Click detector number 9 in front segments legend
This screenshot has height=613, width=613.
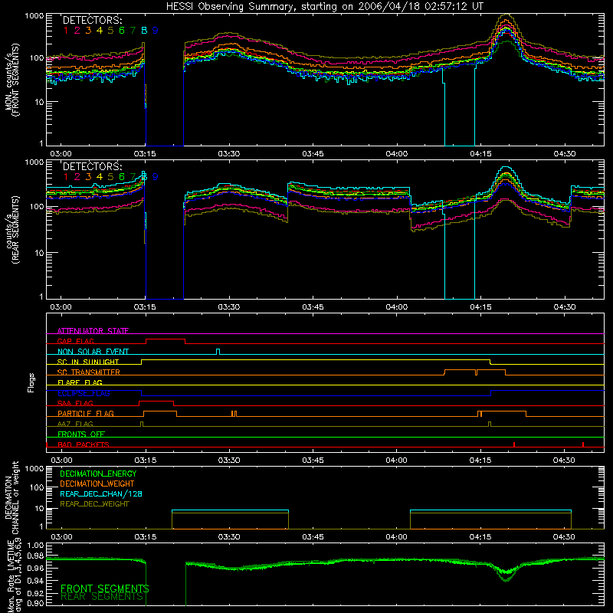click(156, 31)
